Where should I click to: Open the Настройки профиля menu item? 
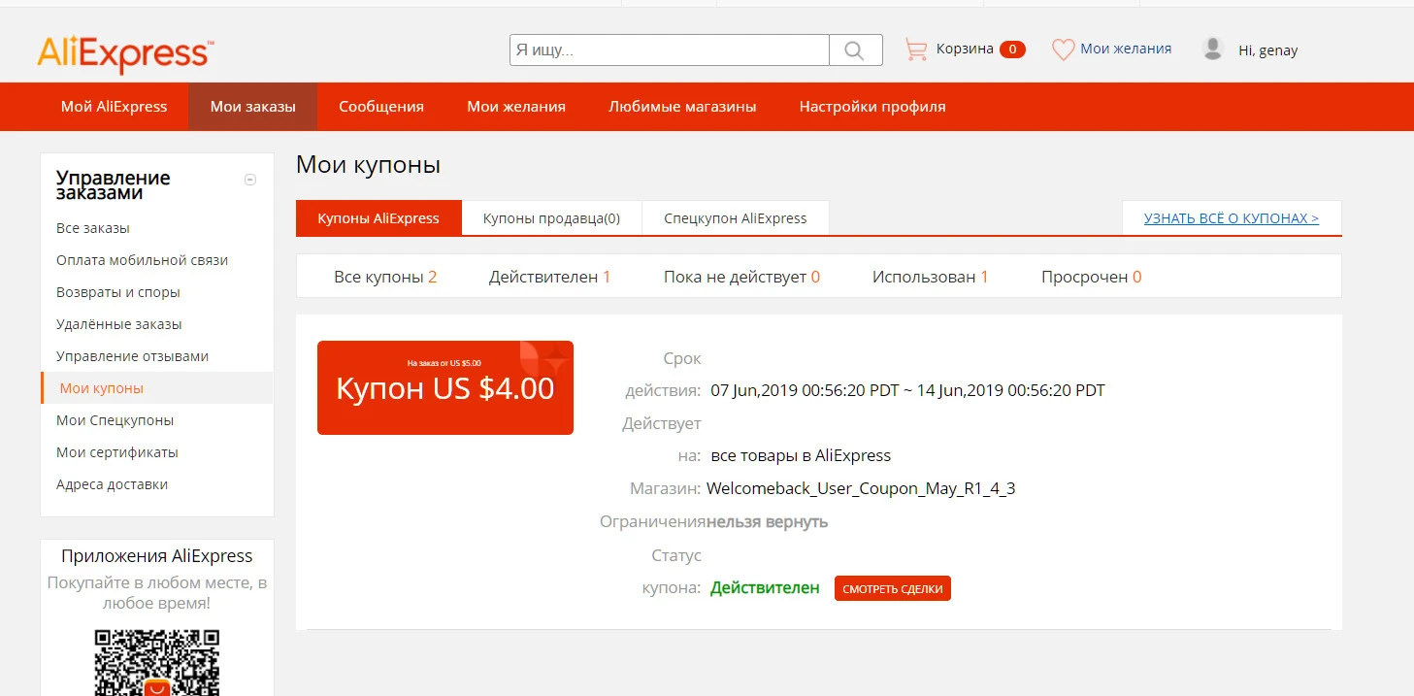point(872,107)
